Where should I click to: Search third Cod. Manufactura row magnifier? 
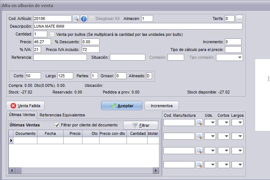coord(199,151)
